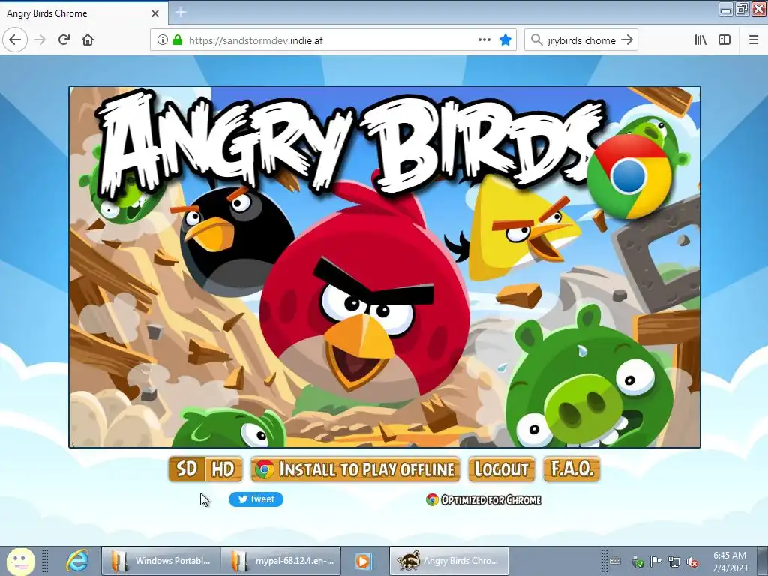Click in the search box text
Screen dimensions: 768x576
tap(581, 40)
